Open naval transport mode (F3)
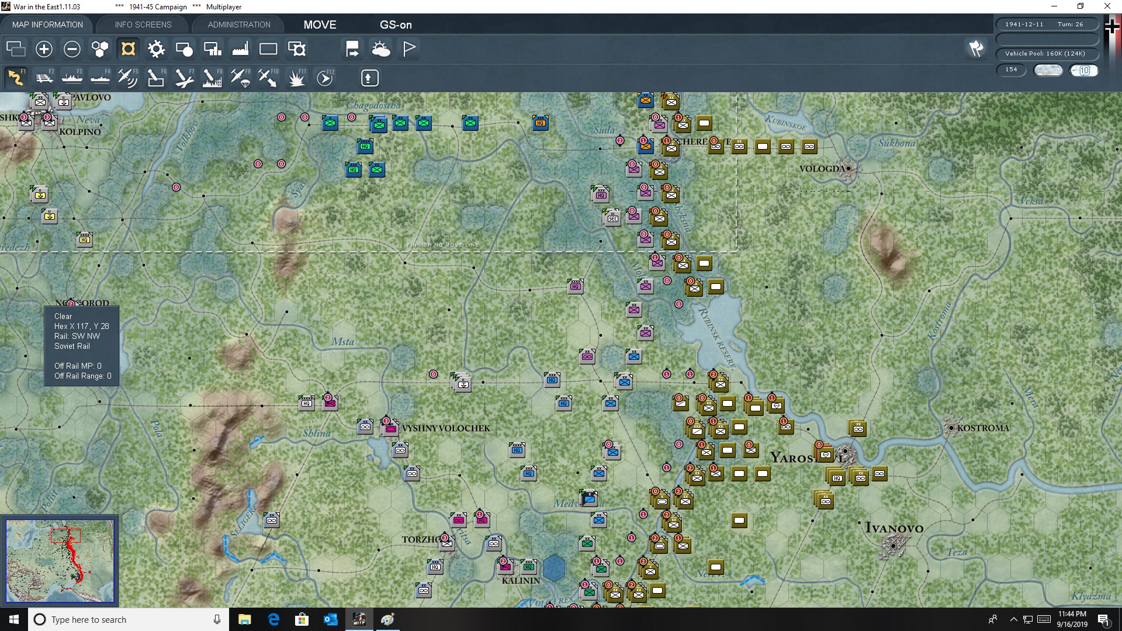This screenshot has height=631, width=1122. (72, 78)
